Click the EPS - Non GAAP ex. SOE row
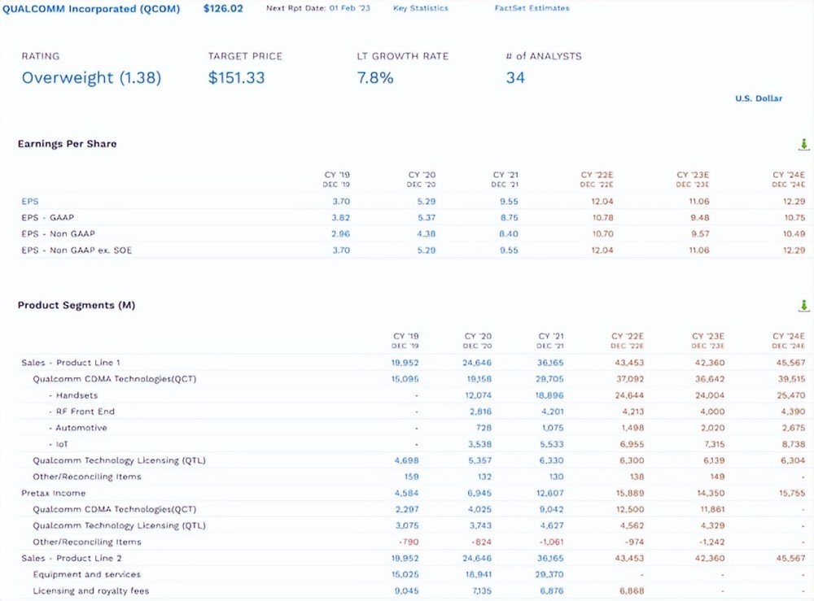Screen dimensions: 814x601 pyautogui.click(x=76, y=250)
